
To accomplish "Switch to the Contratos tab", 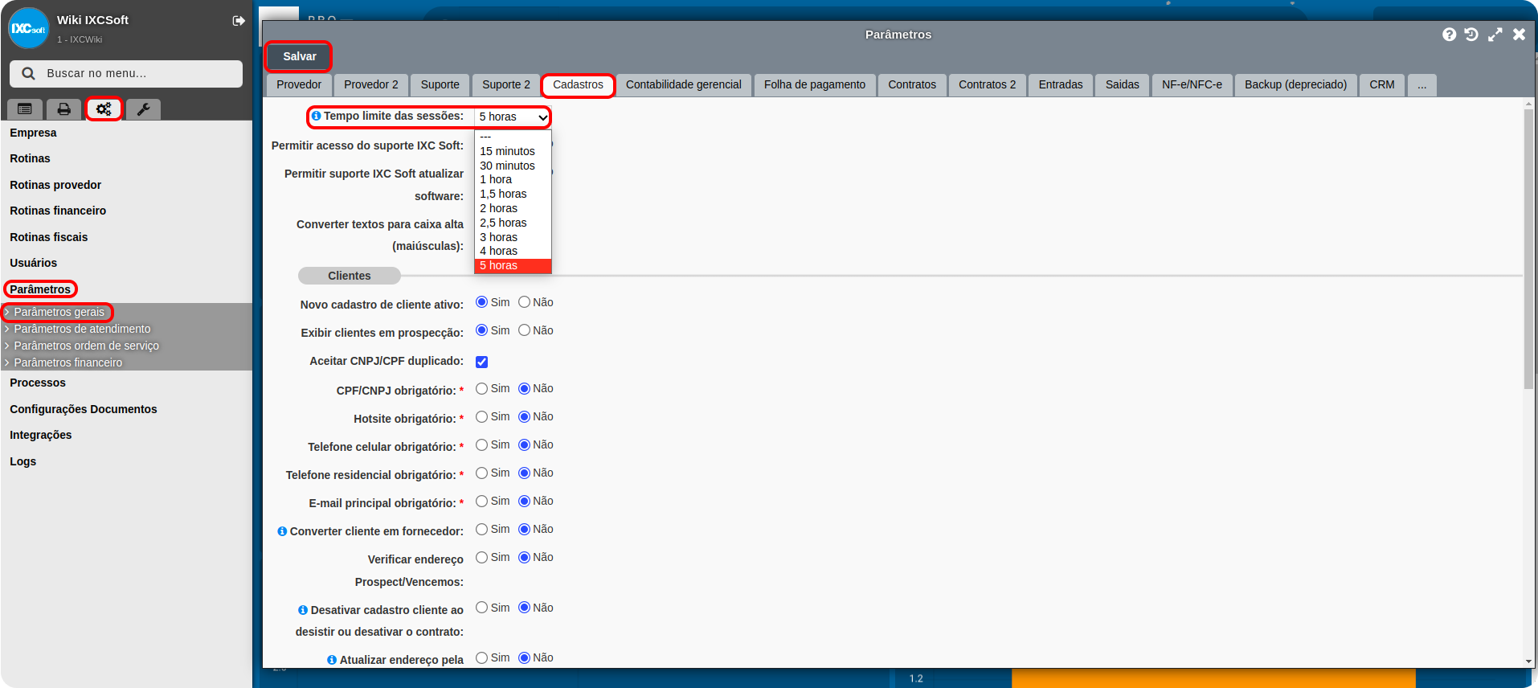I will coord(912,85).
